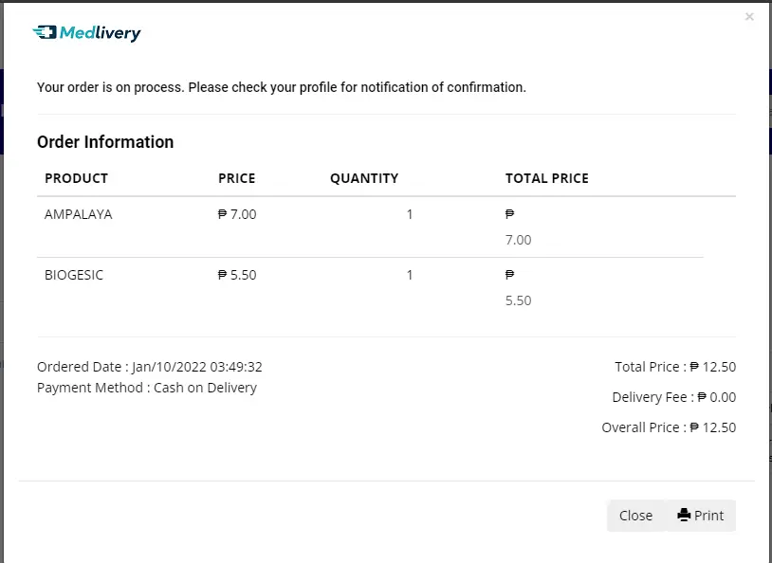The width and height of the screenshot is (772, 563).
Task: Click the QUANTITY column header
Action: pos(364,178)
